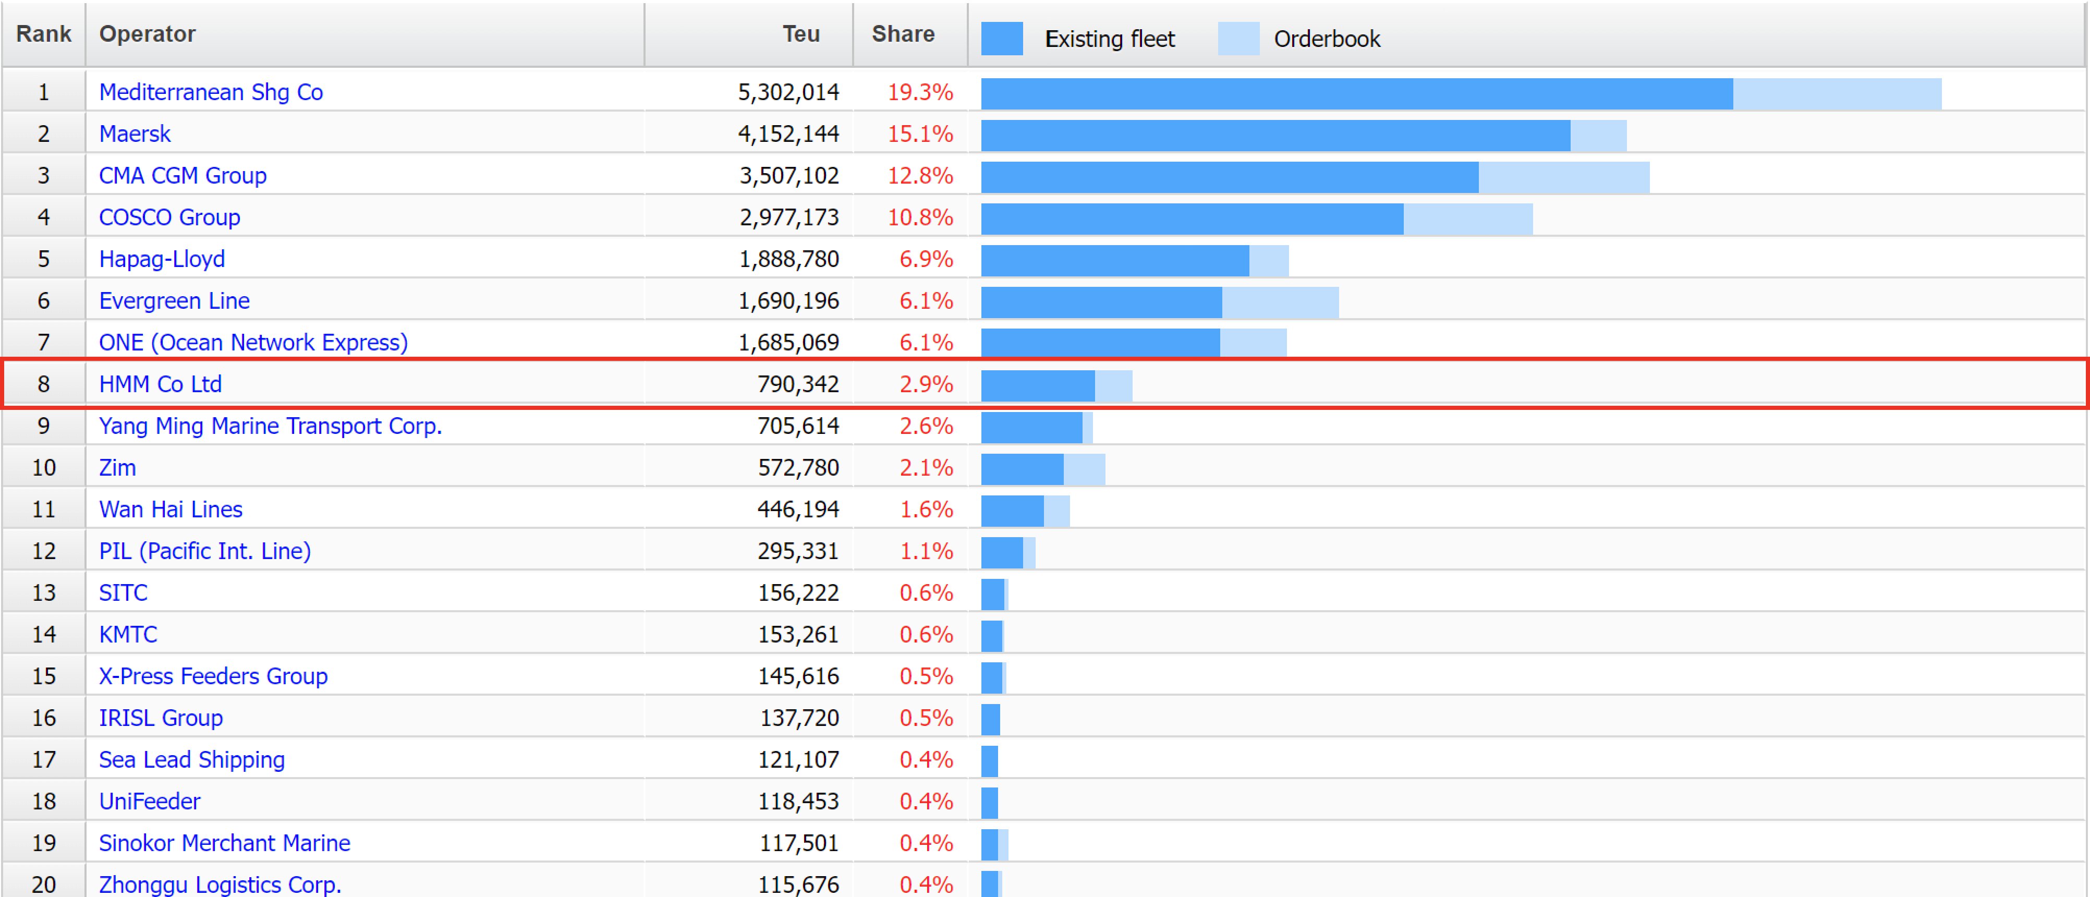Image resolution: width=2090 pixels, height=897 pixels.
Task: Click the Existing fleet legend label
Action: [1110, 39]
